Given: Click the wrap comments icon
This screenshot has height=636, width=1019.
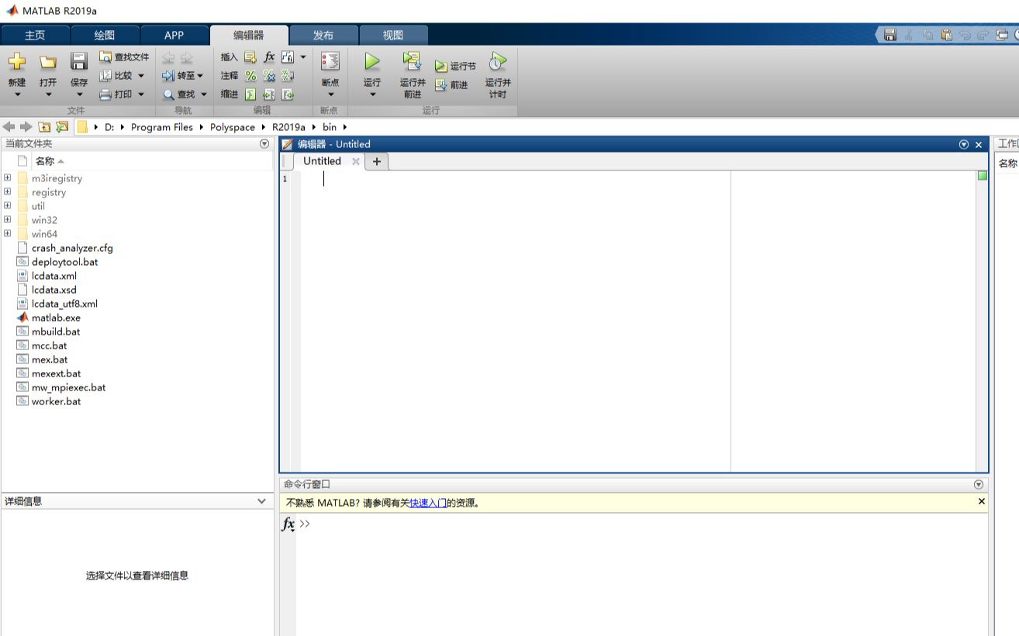Looking at the screenshot, I should [x=288, y=75].
